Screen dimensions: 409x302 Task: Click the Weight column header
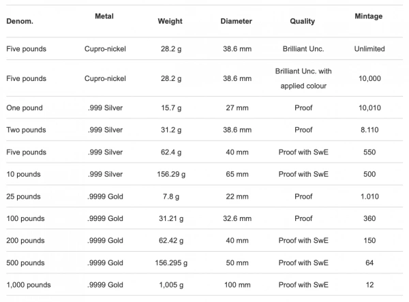click(x=170, y=21)
